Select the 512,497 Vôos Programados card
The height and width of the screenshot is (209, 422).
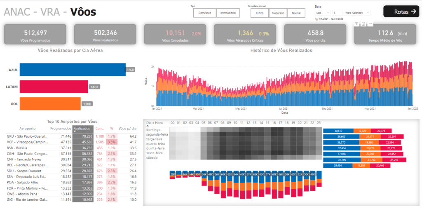[x=35, y=35]
